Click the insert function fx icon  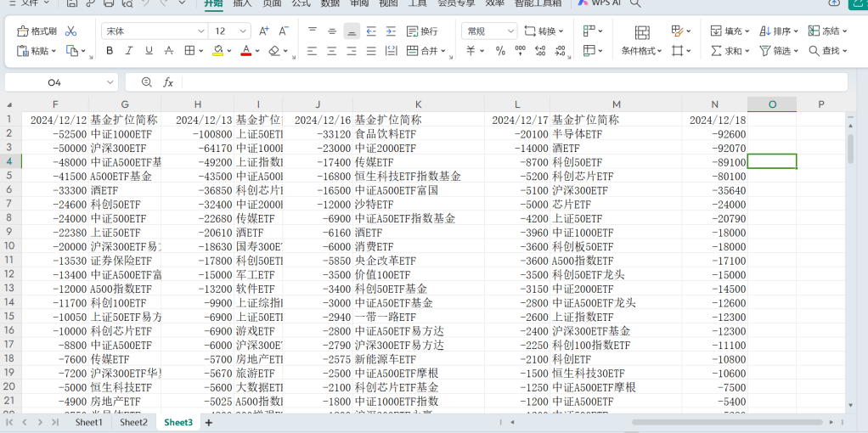pyautogui.click(x=168, y=82)
